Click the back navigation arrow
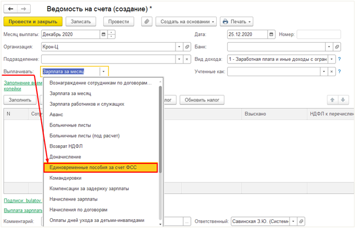 11,9
